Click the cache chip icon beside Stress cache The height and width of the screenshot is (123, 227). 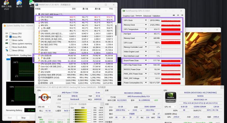point(7,40)
